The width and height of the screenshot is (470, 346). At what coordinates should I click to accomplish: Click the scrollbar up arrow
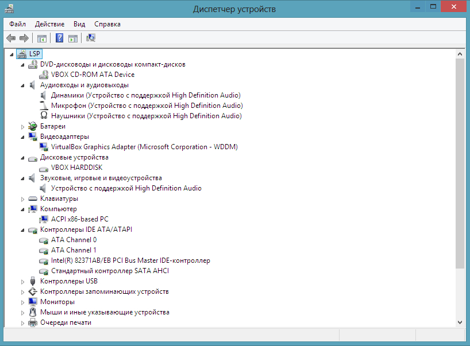[x=460, y=54]
